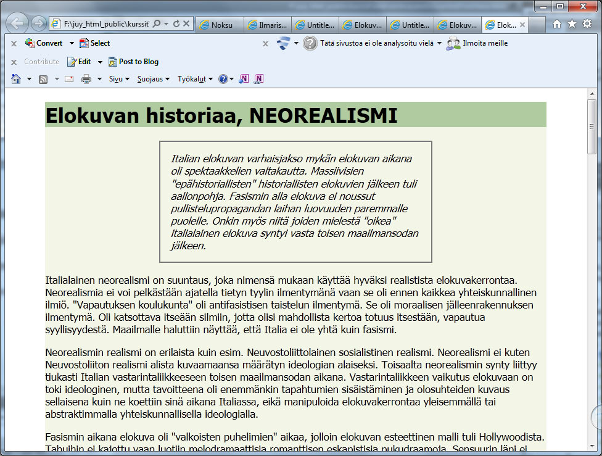Click the Post to Blog button
The image size is (602, 456).
[x=134, y=62]
